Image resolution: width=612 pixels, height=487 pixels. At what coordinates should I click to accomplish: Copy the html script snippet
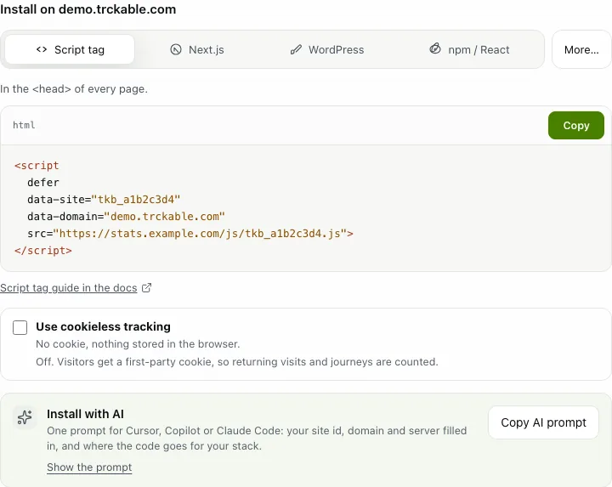pos(576,125)
